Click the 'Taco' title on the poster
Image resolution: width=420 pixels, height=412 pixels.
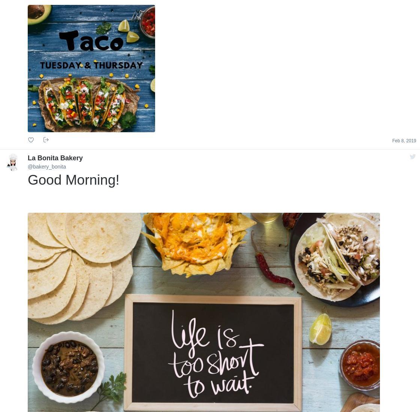[x=91, y=41]
